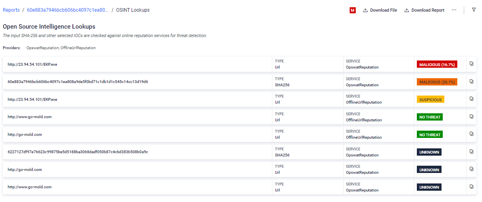
Task: Copy the 60e883a79... SHA256 row
Action: [x=471, y=81]
